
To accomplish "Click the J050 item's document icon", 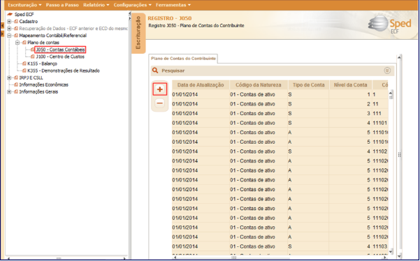I will pos(32,50).
